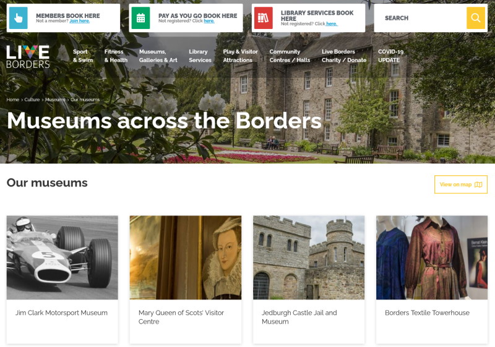Click the yellow magnifier search button
The width and height of the screenshot is (495, 347).
click(x=475, y=18)
